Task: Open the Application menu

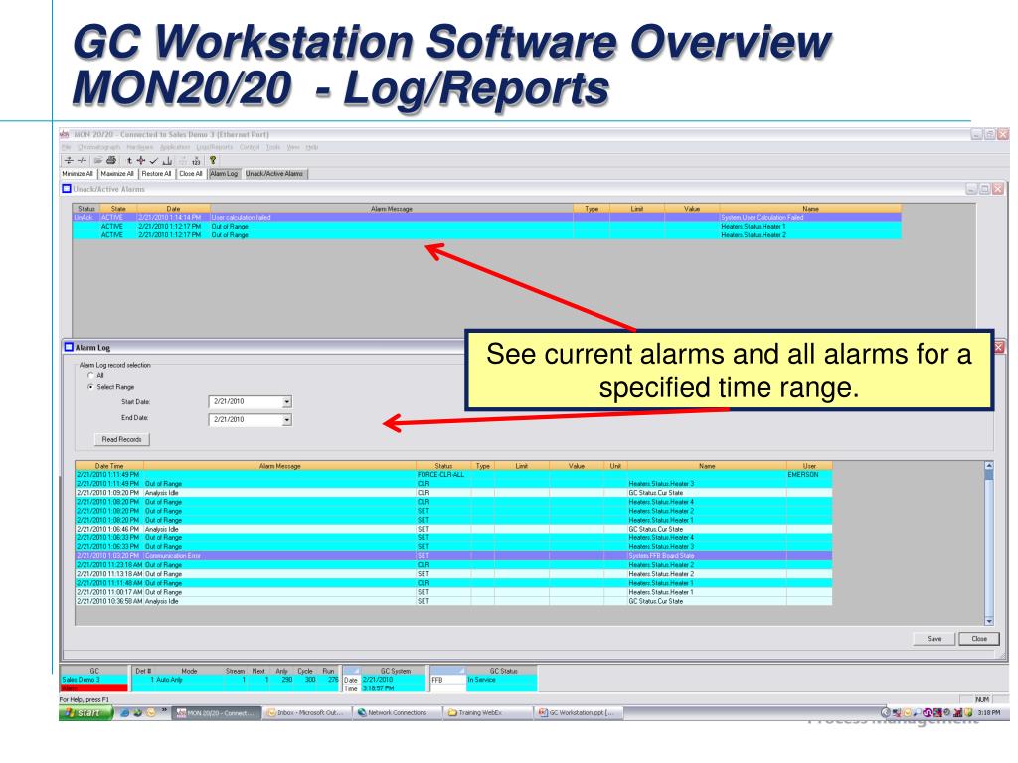Action: tap(175, 147)
